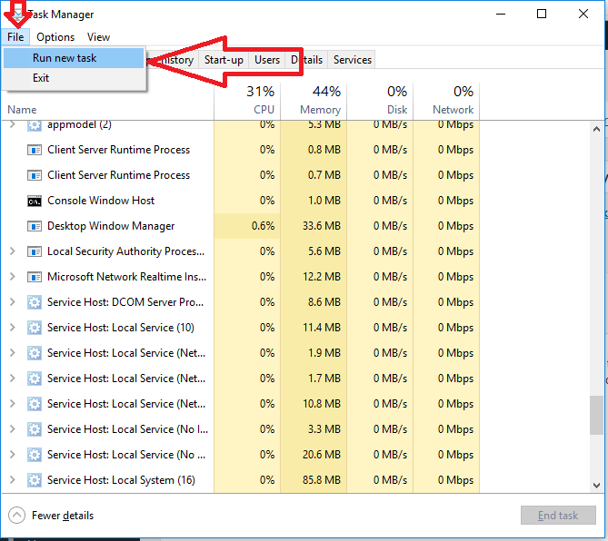Expand the Service Host: Local System (16) group
The width and height of the screenshot is (608, 541).
(x=12, y=480)
